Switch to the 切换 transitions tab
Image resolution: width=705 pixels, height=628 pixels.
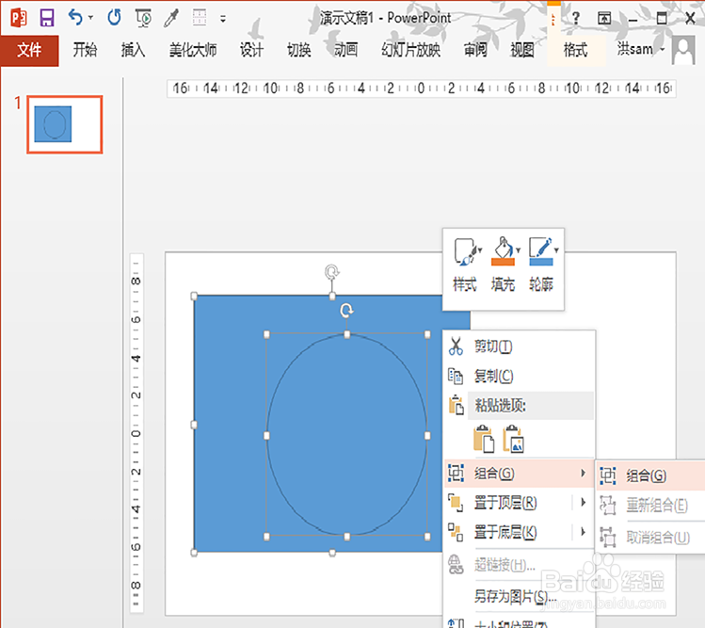299,50
